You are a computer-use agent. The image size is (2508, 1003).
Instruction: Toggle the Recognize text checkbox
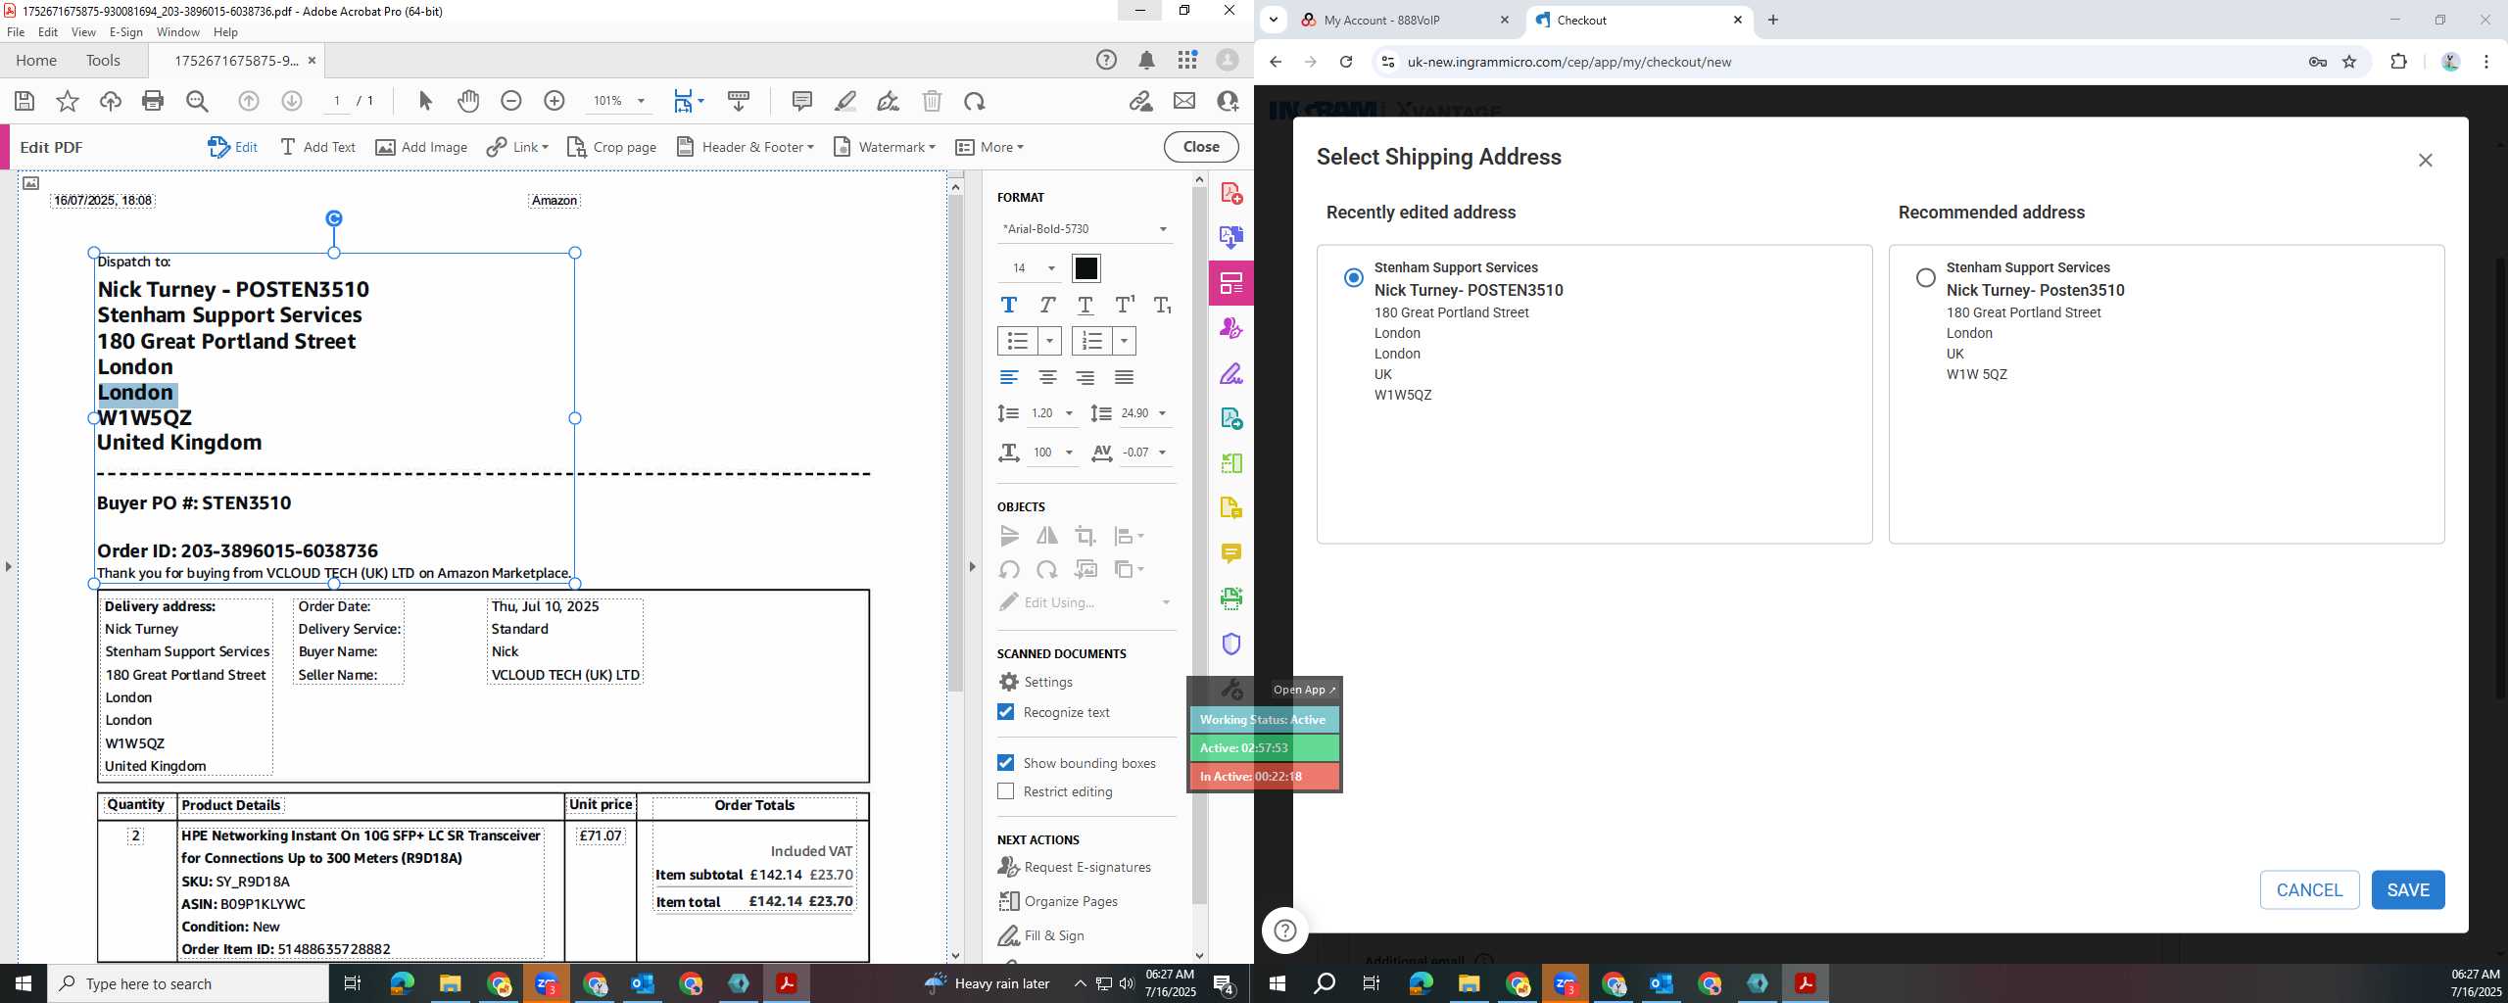point(1006,712)
